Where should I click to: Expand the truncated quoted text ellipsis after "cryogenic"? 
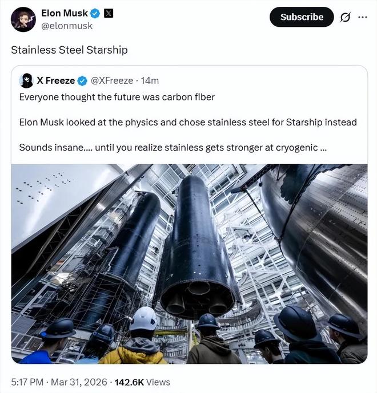323,147
